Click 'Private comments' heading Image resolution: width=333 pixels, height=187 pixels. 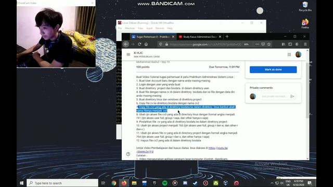coord(261,88)
